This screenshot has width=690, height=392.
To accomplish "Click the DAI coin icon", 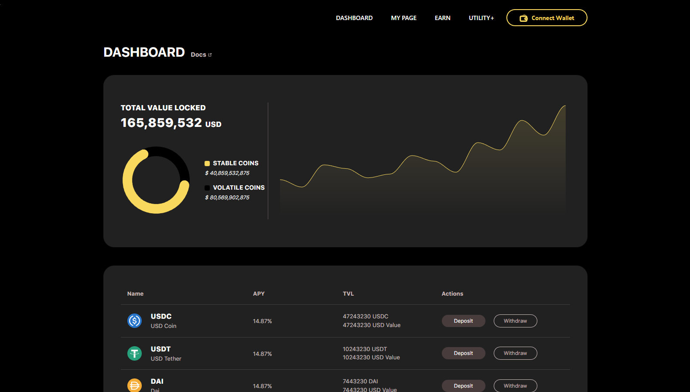I will 134,385.
